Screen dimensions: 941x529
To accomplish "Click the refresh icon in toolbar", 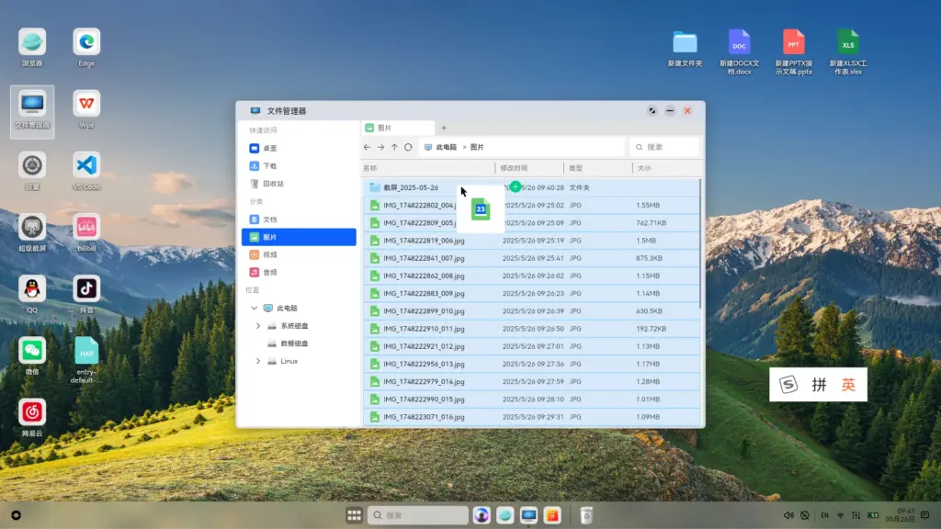I will click(408, 147).
